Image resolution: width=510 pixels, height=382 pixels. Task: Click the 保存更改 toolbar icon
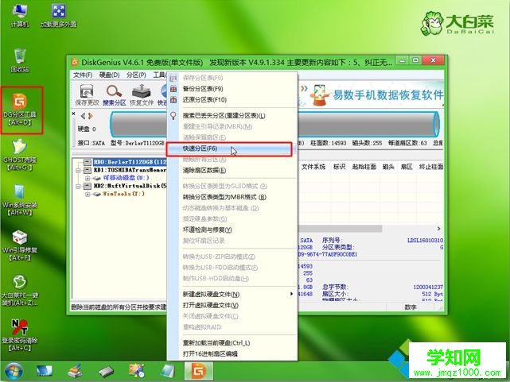click(87, 95)
